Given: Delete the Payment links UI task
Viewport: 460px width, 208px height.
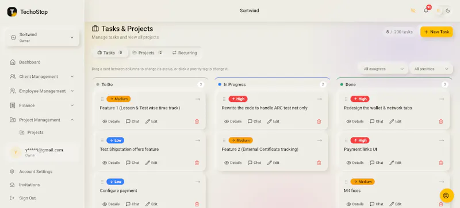Looking at the screenshot, I should click(x=440, y=163).
